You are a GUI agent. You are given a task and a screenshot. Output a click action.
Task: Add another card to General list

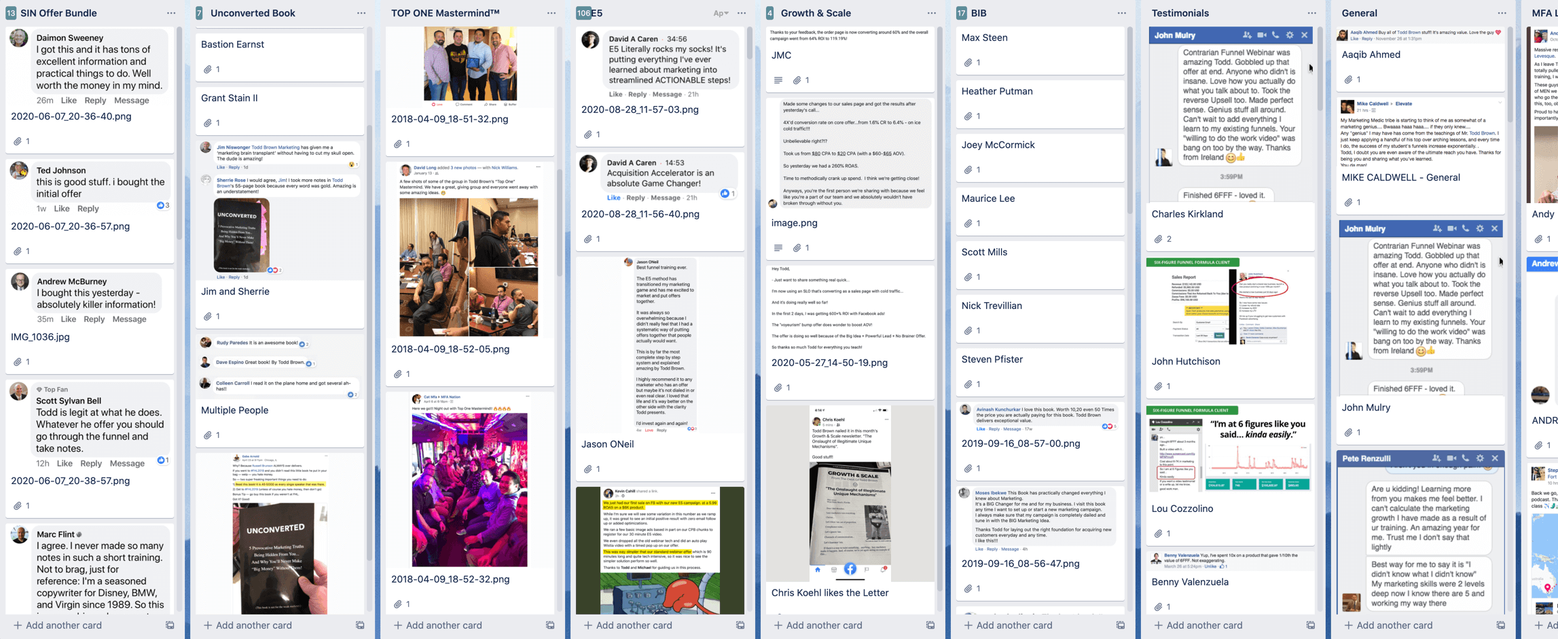(1389, 625)
